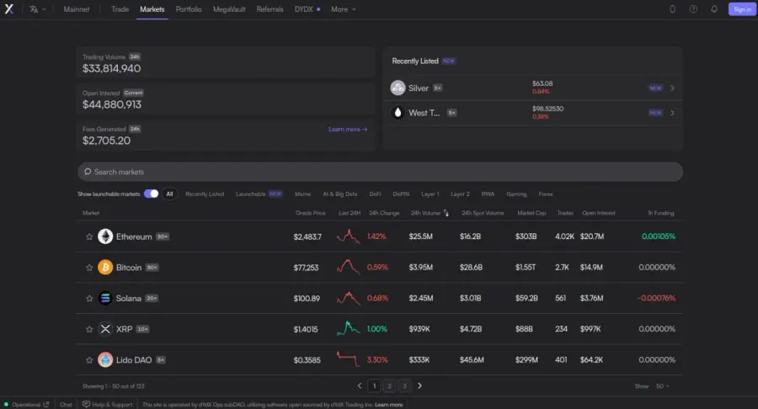The height and width of the screenshot is (409, 758).
Task: Filter by DeFi category
Action: pos(375,194)
